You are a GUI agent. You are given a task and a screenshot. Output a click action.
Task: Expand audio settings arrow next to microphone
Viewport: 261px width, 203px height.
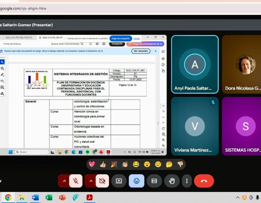pos(64,181)
